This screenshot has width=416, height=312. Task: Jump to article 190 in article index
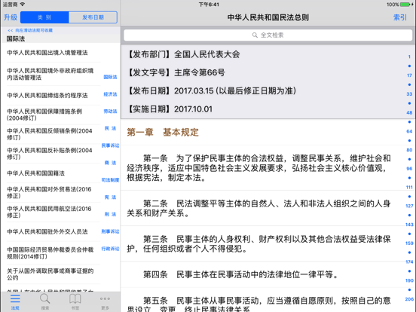pyautogui.click(x=409, y=280)
